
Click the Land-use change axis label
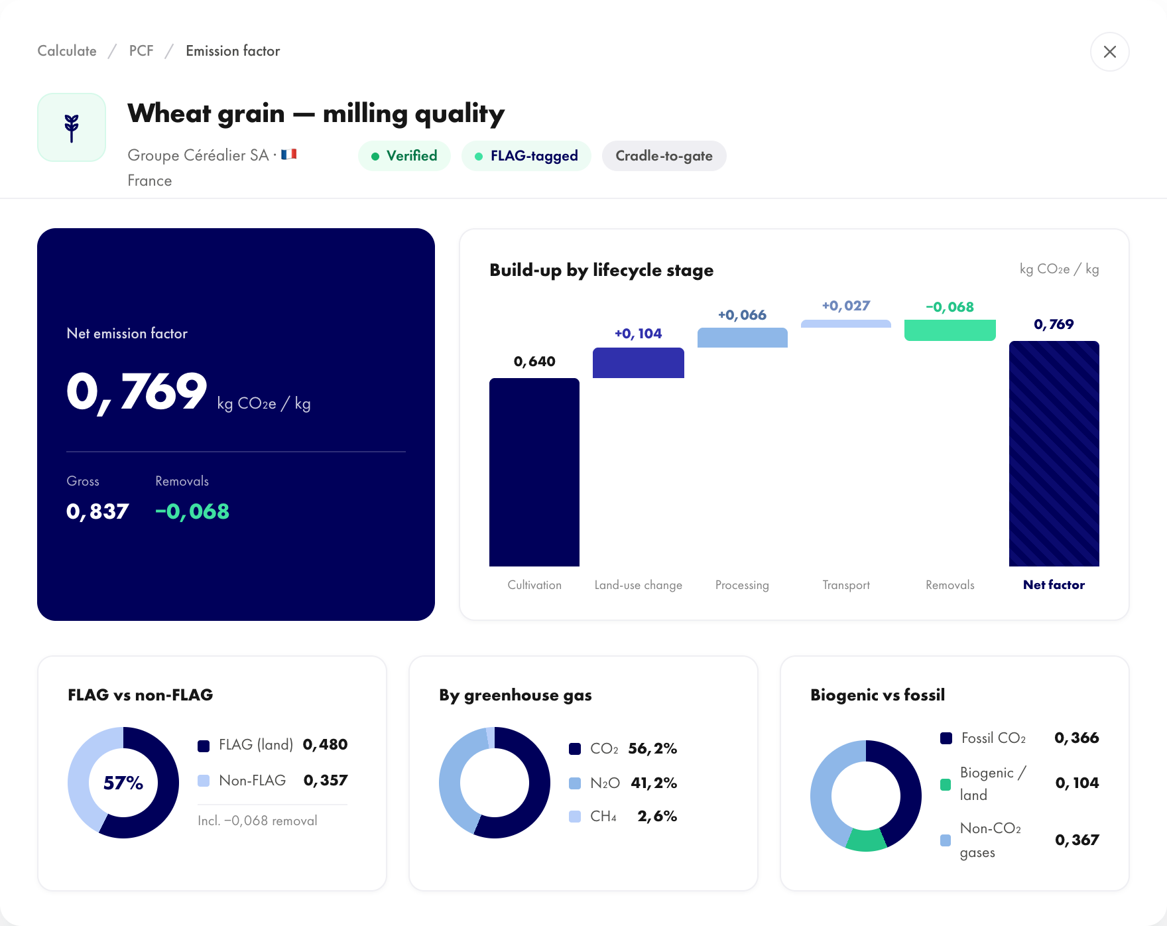pos(639,585)
